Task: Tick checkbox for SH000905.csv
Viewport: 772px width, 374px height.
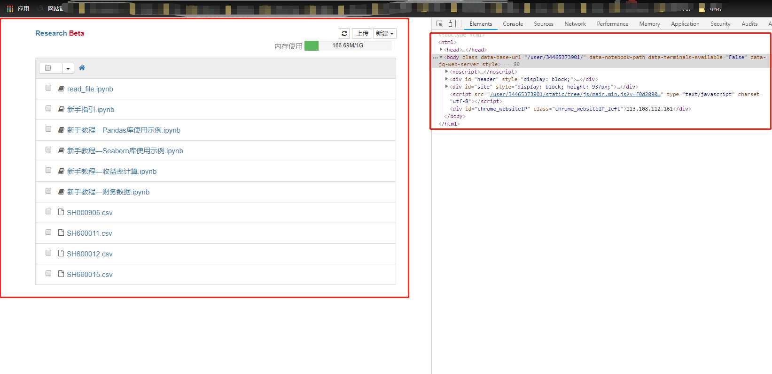Action: (48, 211)
